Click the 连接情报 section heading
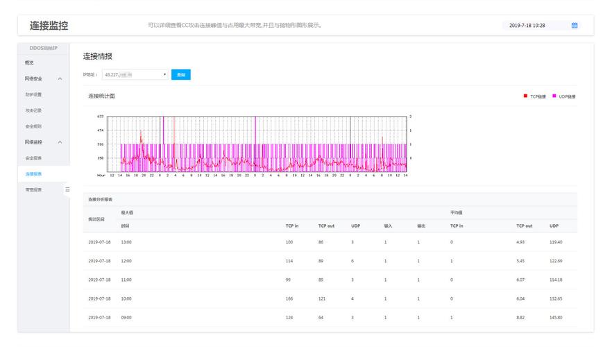Viewport: 612px width, 347px height. coord(98,56)
